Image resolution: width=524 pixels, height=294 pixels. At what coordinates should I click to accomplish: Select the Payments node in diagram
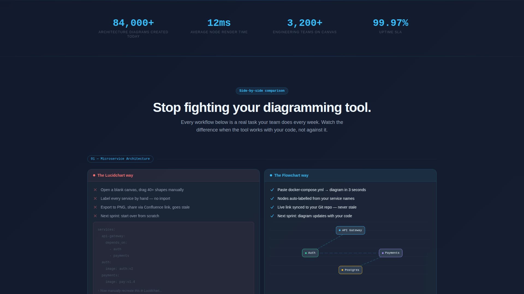click(391, 253)
